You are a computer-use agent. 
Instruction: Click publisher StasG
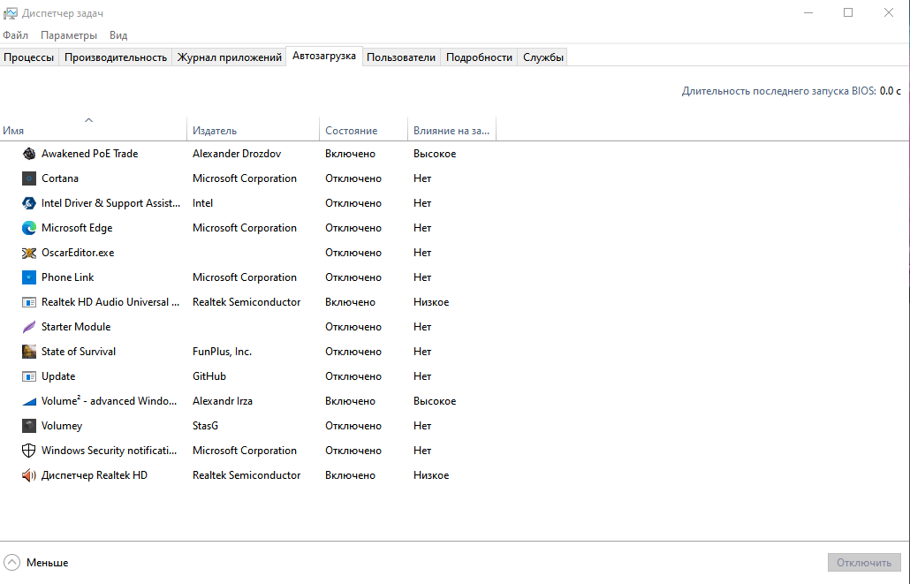pos(206,426)
